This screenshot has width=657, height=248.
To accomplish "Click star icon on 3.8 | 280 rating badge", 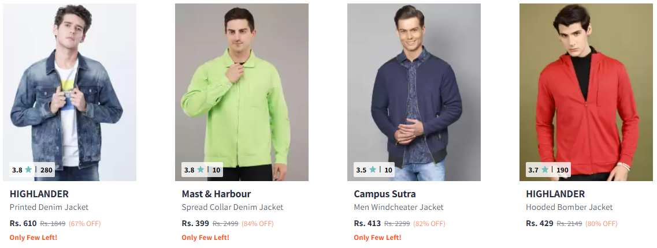I will tap(28, 170).
